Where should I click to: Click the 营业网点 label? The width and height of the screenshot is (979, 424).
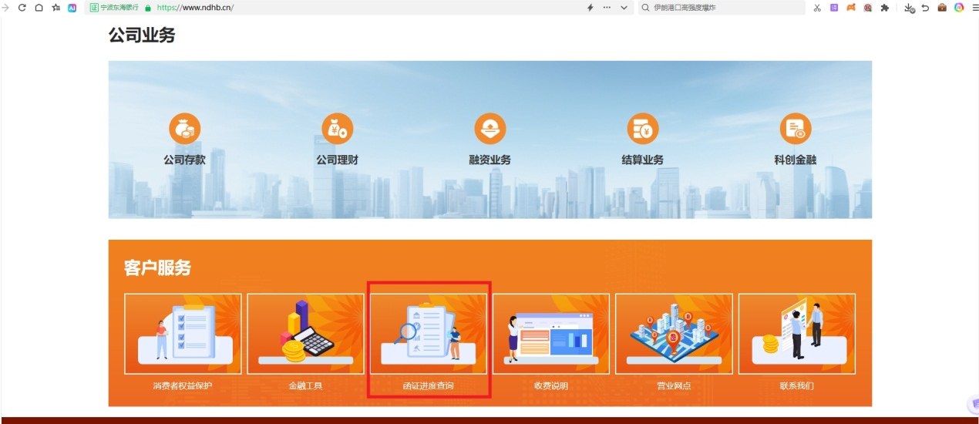(x=674, y=385)
